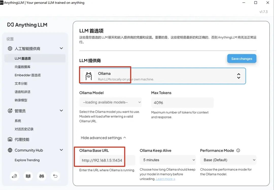Click the 'Run LLMs locally on your own machine' text
The height and width of the screenshot is (190, 274).
pos(126,79)
